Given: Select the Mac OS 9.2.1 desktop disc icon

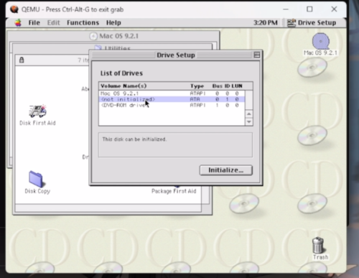Looking at the screenshot, I should [x=320, y=41].
